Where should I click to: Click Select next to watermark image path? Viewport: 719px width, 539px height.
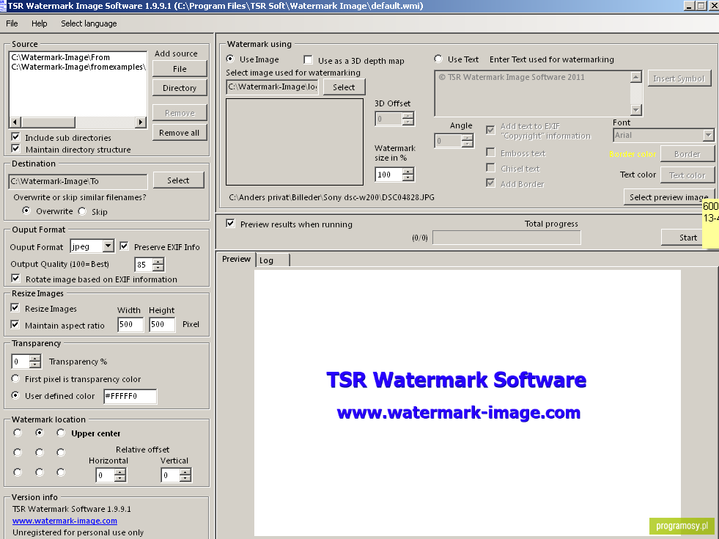(344, 87)
